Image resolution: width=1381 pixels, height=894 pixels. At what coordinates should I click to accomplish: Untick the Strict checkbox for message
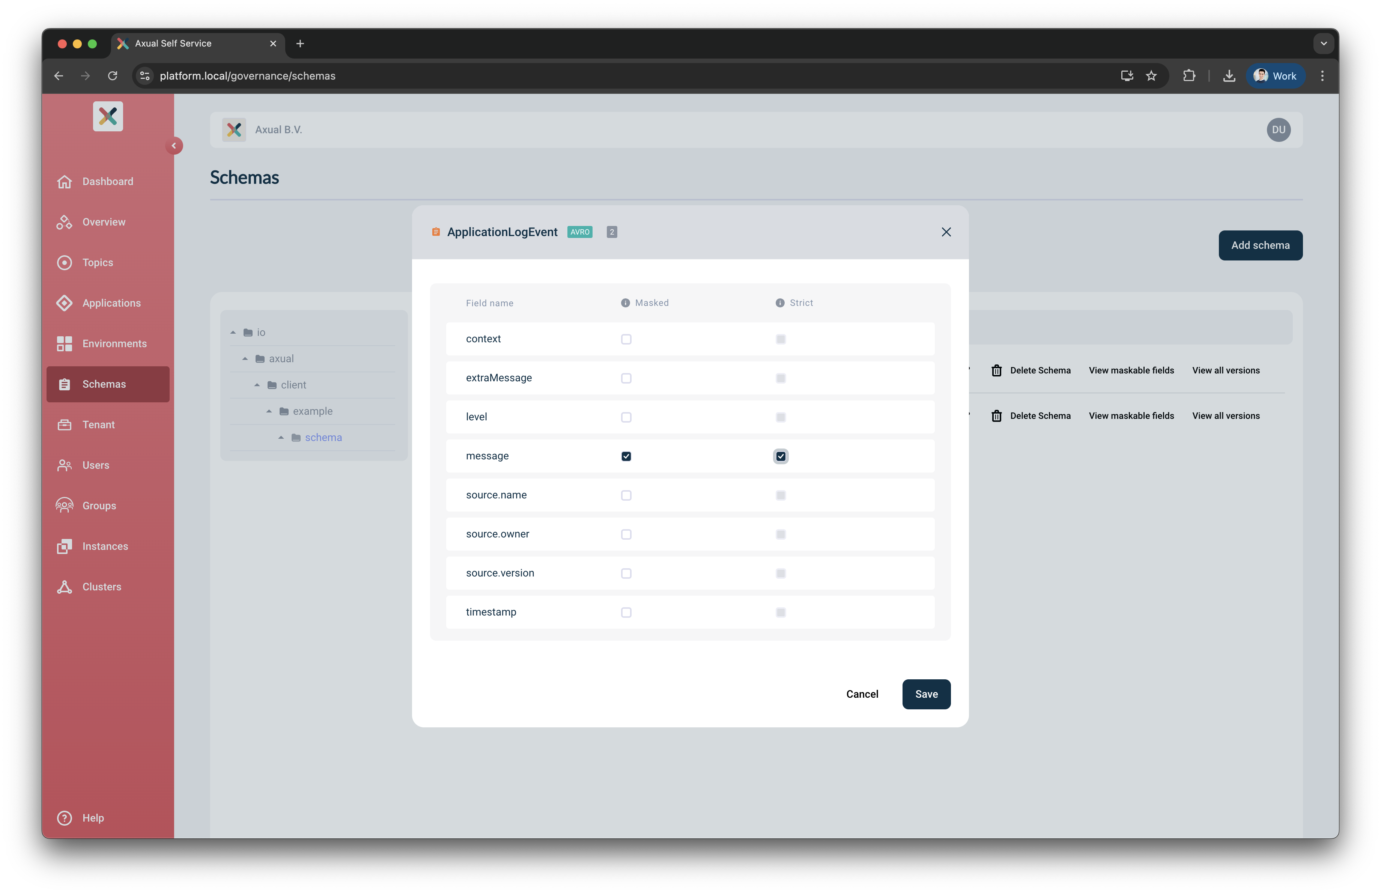[x=781, y=457]
